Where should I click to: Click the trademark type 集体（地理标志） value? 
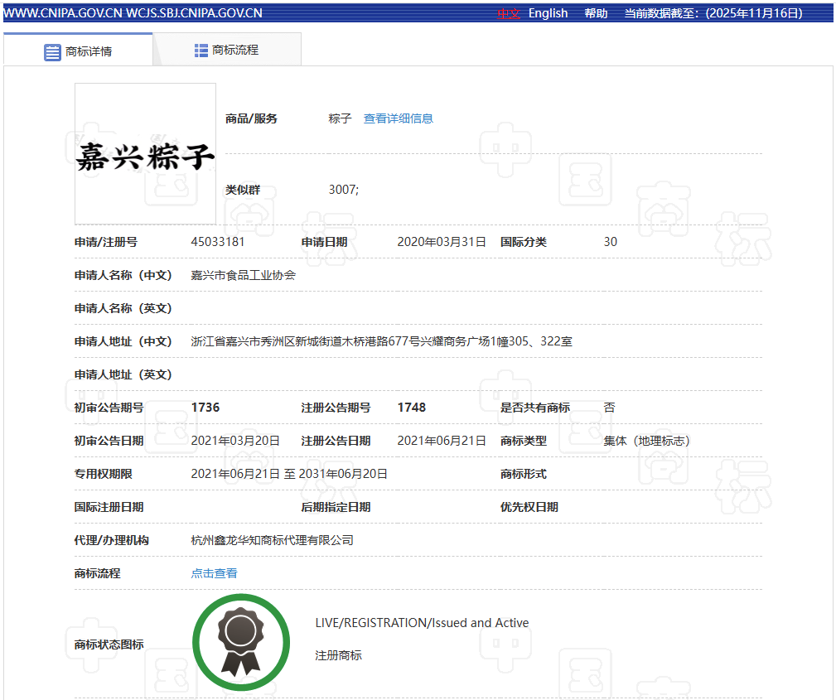[646, 441]
